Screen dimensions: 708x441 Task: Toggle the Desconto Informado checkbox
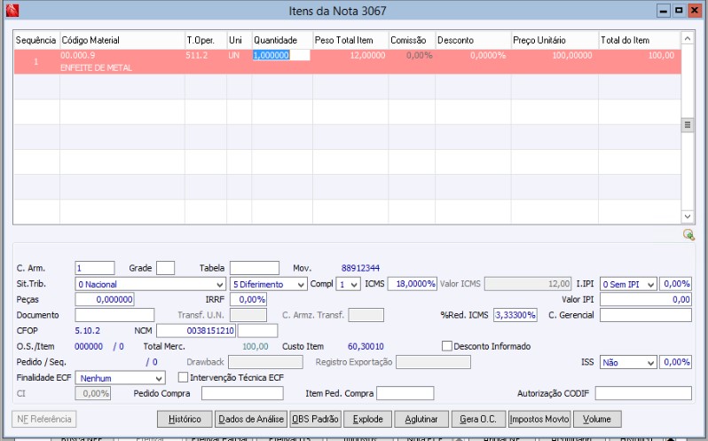(447, 346)
